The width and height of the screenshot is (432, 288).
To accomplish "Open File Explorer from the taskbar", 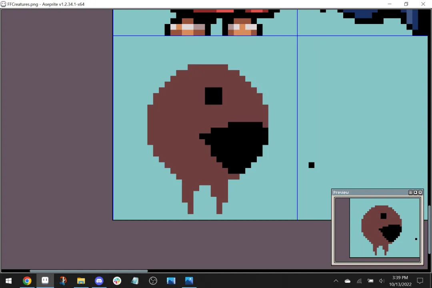I will 81,281.
